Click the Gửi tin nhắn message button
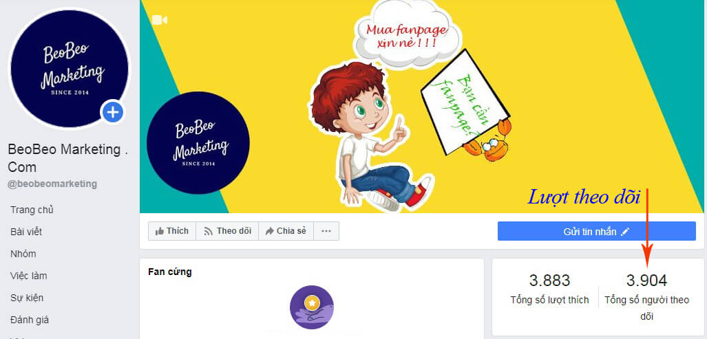 (597, 231)
